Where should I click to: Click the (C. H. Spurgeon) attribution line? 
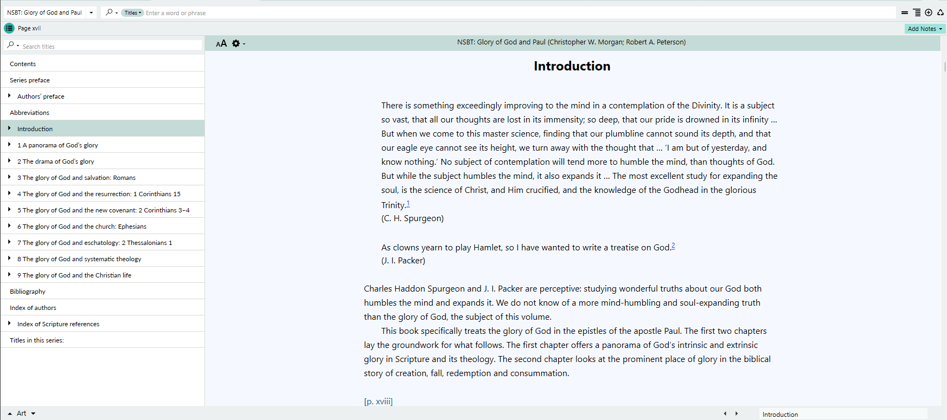[412, 218]
